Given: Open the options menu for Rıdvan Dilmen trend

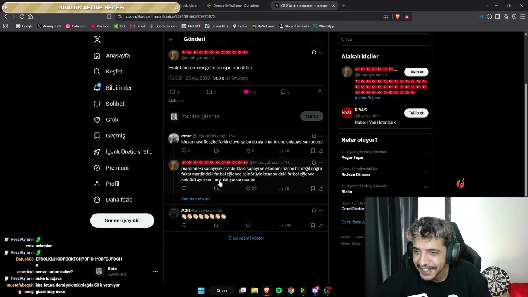Looking at the screenshot, I should [426, 170].
